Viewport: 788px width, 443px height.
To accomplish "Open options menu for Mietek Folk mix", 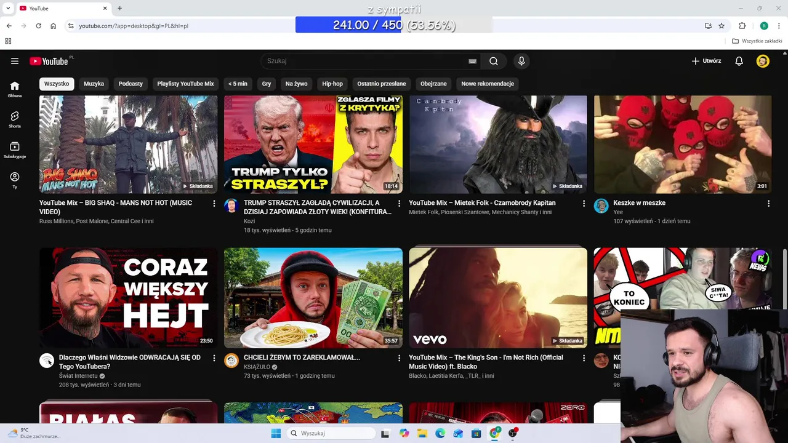I will click(584, 203).
